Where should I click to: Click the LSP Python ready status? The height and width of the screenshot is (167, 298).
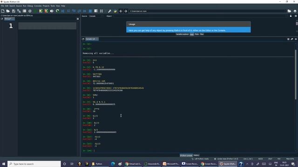(200, 159)
